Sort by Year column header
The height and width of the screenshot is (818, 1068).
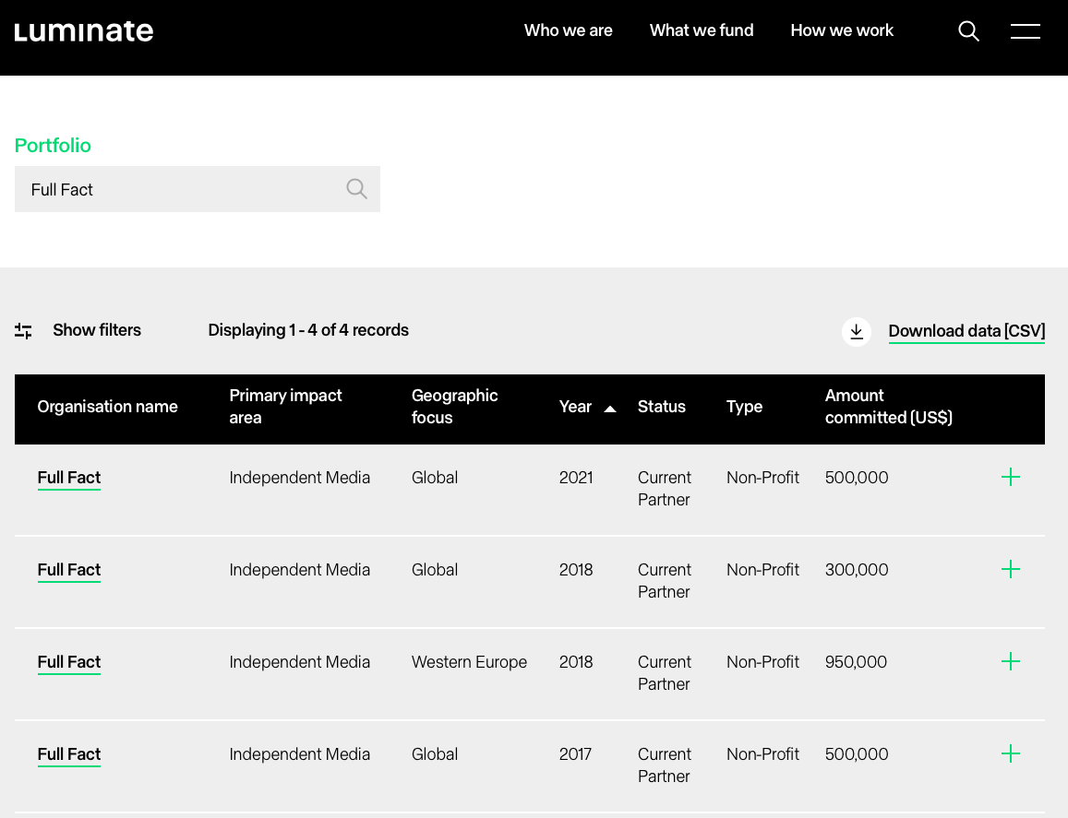pos(575,407)
